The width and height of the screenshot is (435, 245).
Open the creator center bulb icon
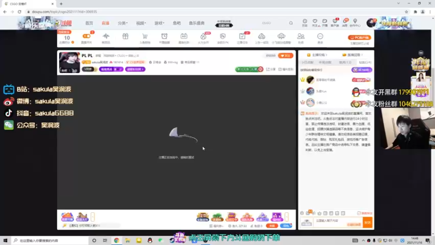point(355,22)
